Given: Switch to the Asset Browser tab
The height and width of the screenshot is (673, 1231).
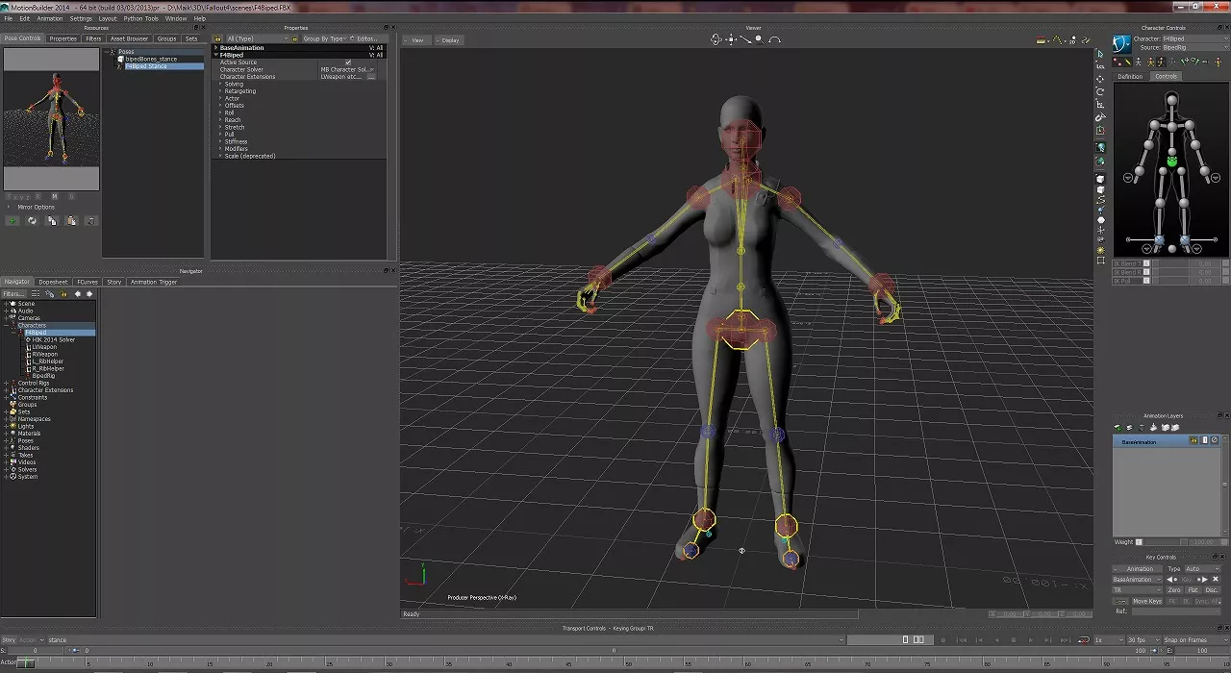Looking at the screenshot, I should [129, 38].
